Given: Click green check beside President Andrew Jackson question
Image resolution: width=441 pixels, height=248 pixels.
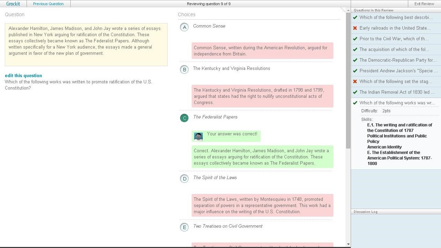Looking at the screenshot, I should (x=355, y=71).
